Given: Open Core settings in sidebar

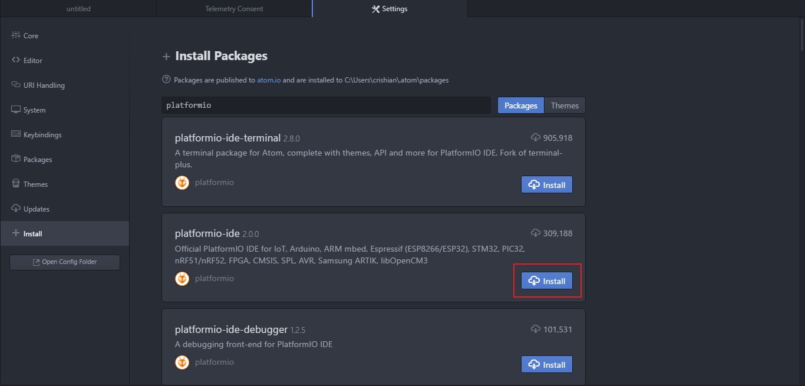Looking at the screenshot, I should coord(64,36).
